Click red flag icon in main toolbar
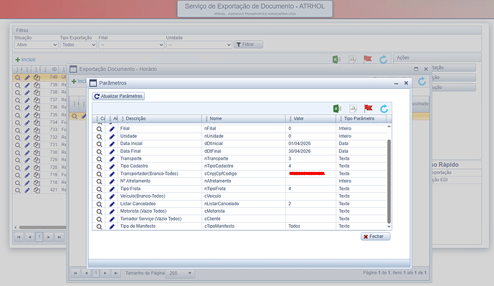494x286 pixels. coord(367,59)
